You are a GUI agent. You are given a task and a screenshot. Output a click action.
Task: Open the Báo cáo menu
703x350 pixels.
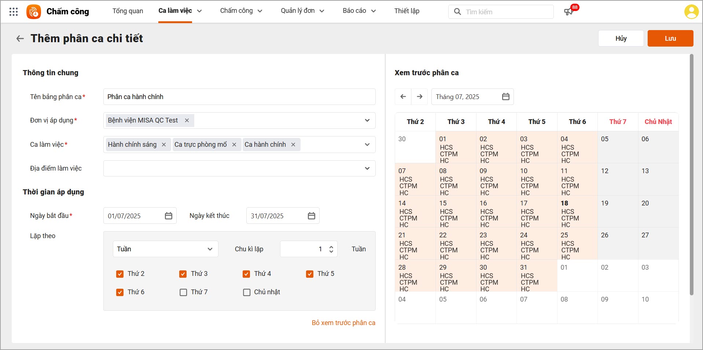pos(359,11)
